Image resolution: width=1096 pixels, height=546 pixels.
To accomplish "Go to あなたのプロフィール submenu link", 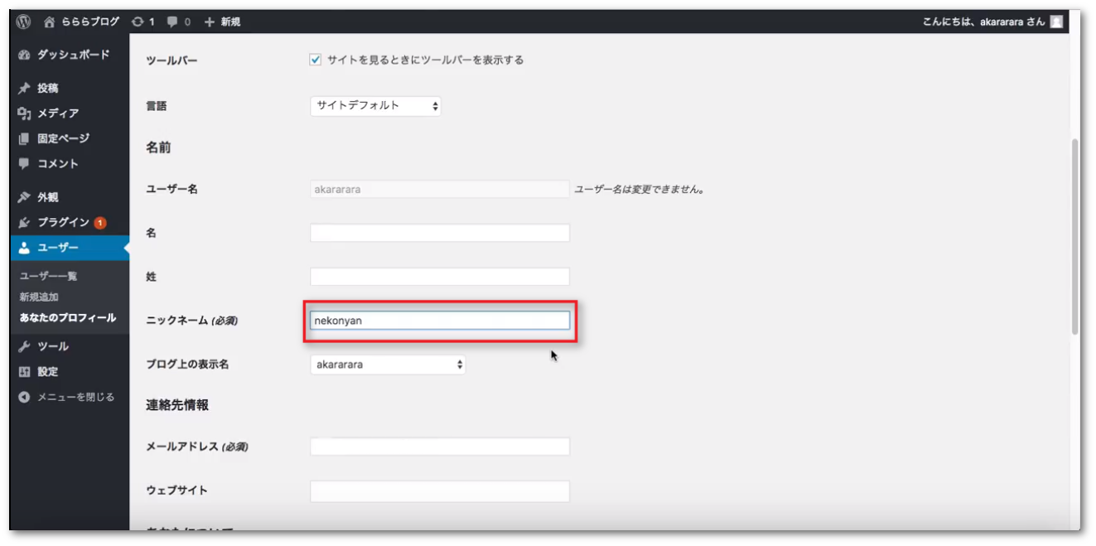I will (x=68, y=317).
